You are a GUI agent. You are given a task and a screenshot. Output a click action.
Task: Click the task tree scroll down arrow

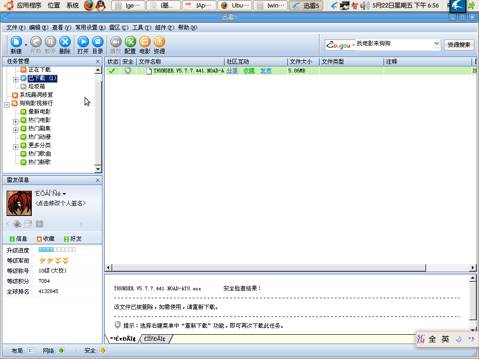[98, 169]
